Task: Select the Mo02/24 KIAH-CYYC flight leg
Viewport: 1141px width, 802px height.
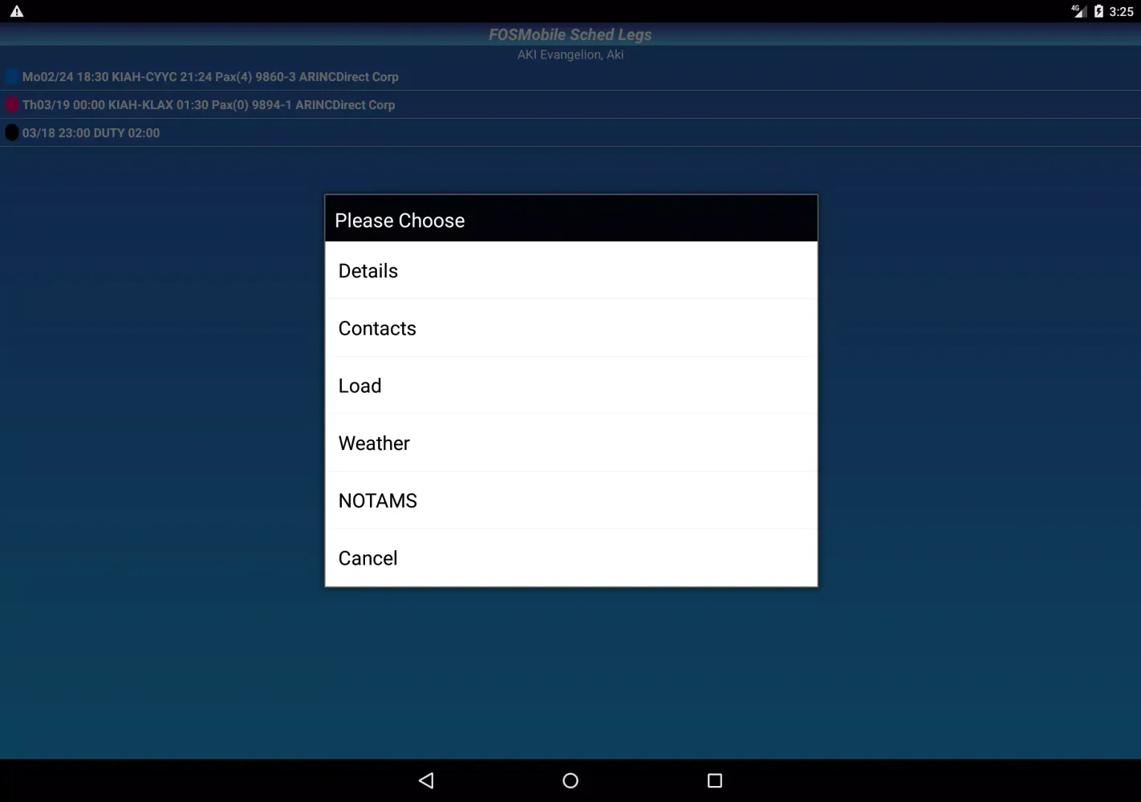Action: pos(210,76)
